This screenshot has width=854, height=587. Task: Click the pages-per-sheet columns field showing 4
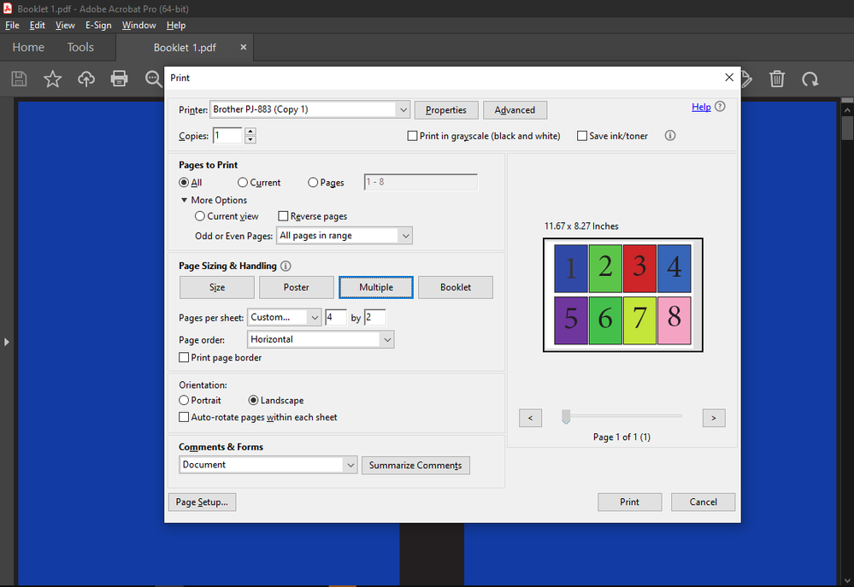pos(335,317)
